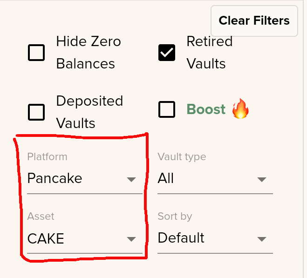
Task: Click the Retired Vaults label text
Action: tap(210, 53)
